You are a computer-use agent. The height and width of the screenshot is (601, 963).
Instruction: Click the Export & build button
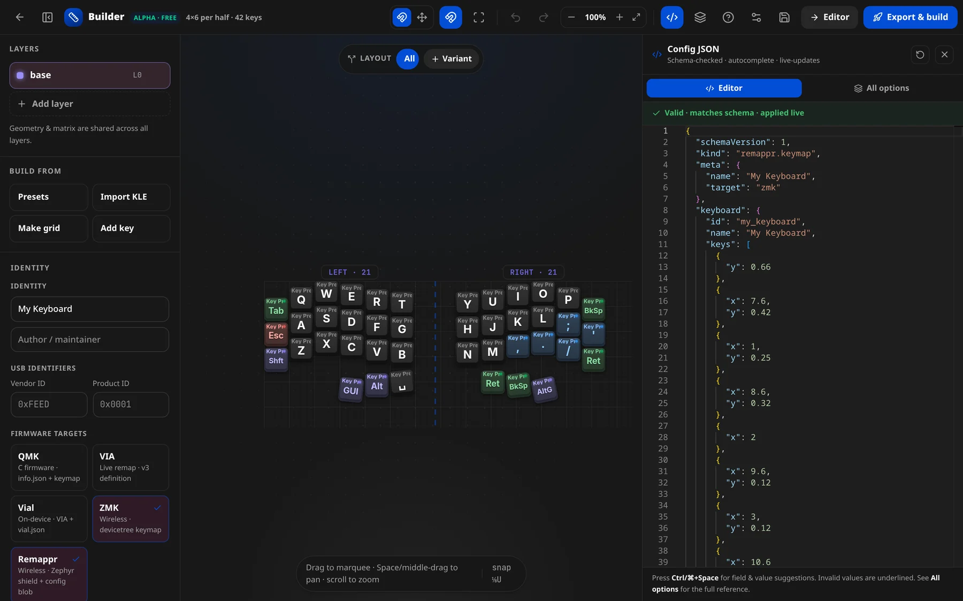coord(910,17)
